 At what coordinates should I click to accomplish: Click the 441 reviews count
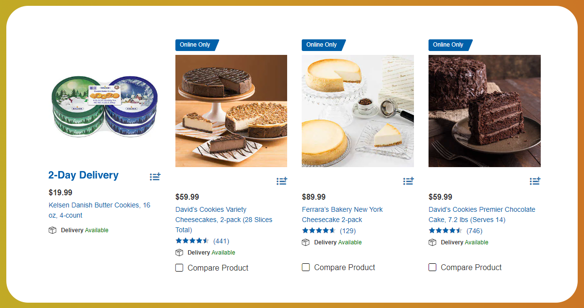tap(221, 241)
